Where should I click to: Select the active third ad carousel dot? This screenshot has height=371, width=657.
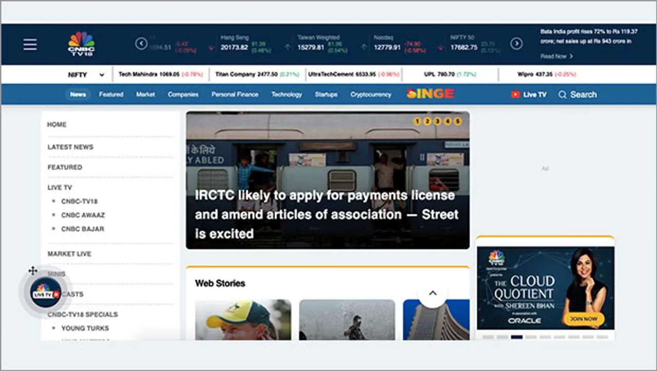tap(516, 337)
